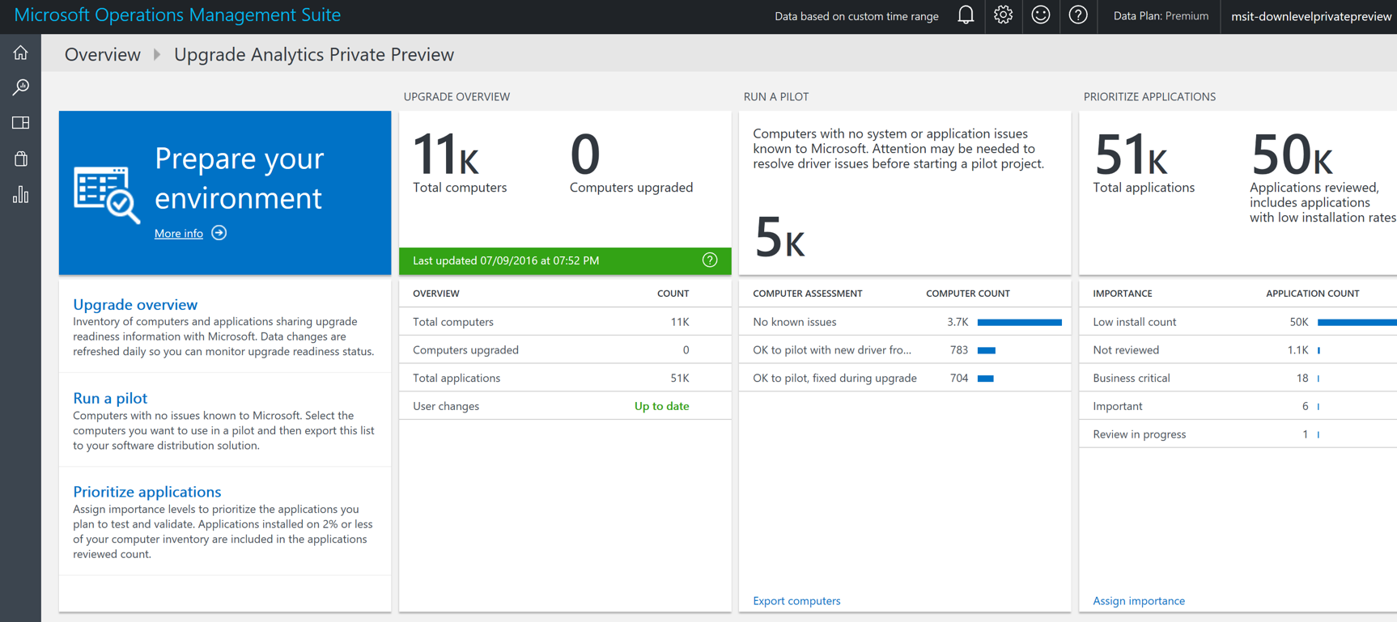Open the msit-downlevelprivatepreview workspace menu
Viewport: 1397px width, 622px height.
(1310, 16)
